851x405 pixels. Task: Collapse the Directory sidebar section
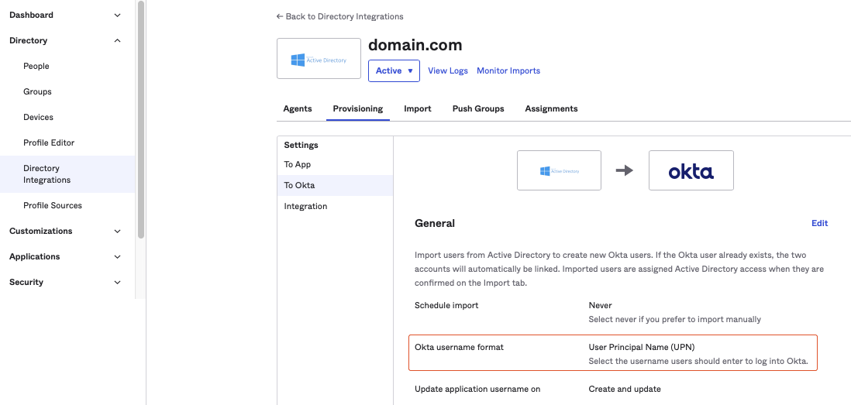pos(117,40)
